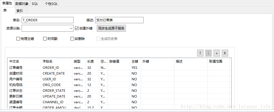This screenshot has height=112, width=274.
Task: Select the 表 sub-tab
Action: point(8,10)
